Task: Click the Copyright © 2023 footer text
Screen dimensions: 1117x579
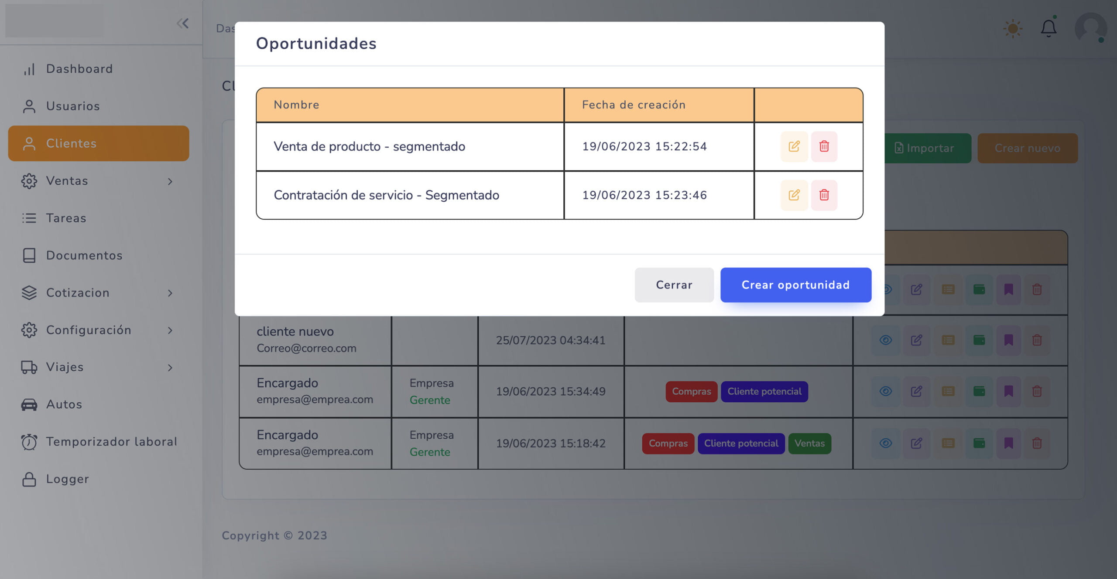Action: pyautogui.click(x=274, y=535)
